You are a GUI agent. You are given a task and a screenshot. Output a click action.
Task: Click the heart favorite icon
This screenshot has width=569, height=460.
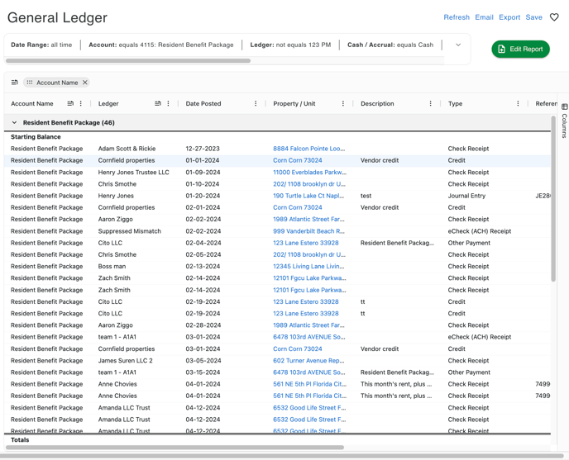pos(554,17)
